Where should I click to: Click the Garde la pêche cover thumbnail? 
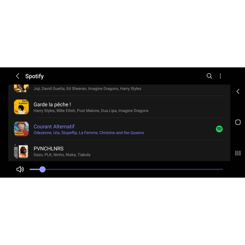21,107
